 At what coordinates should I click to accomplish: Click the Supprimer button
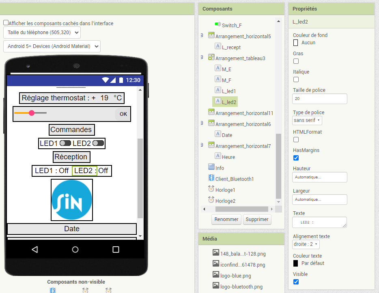pyautogui.click(x=257, y=219)
